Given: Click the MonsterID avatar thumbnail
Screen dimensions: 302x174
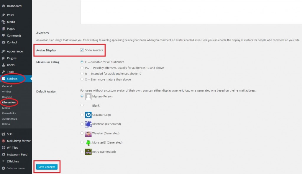Looking at the screenshot, I should pyautogui.click(x=88, y=142).
